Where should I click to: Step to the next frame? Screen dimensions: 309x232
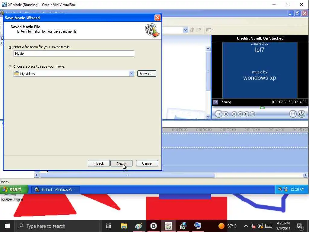(x=246, y=114)
